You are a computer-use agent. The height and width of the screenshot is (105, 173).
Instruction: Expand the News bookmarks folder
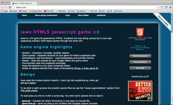click(x=72, y=11)
